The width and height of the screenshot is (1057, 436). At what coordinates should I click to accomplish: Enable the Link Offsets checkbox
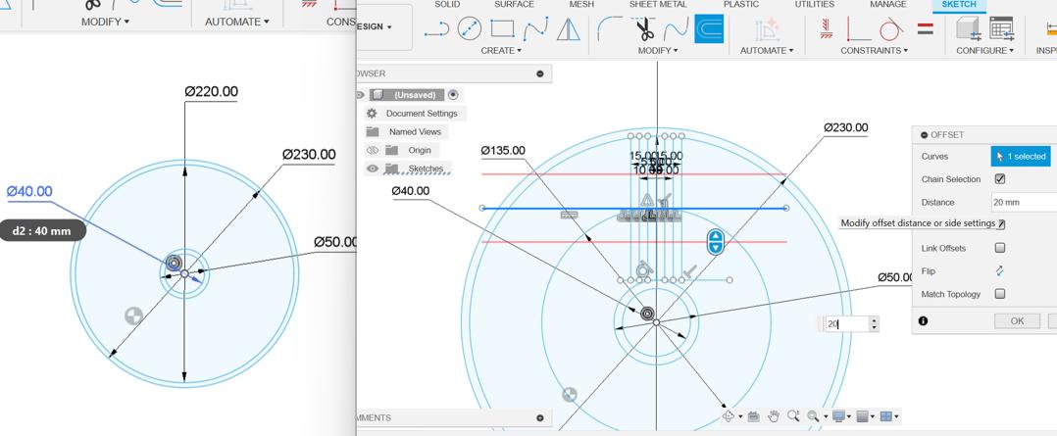(1000, 248)
